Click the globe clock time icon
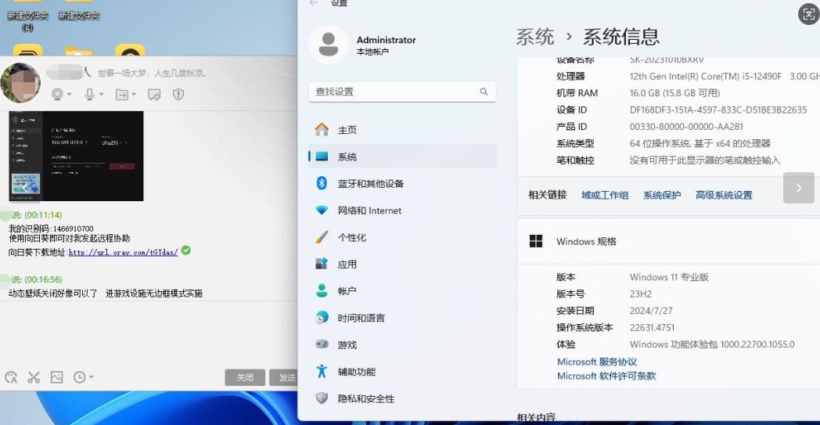The width and height of the screenshot is (820, 425). (322, 317)
